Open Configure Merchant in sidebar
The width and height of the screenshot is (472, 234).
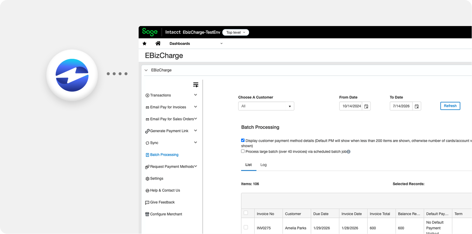click(x=166, y=214)
